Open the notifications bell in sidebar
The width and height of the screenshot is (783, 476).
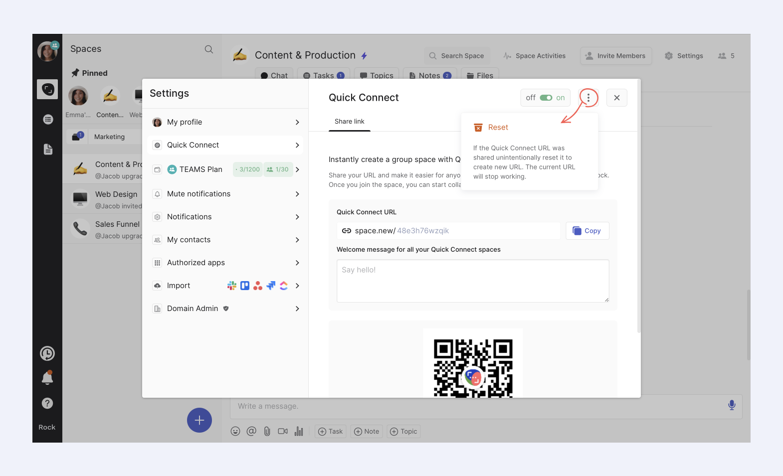pyautogui.click(x=47, y=378)
